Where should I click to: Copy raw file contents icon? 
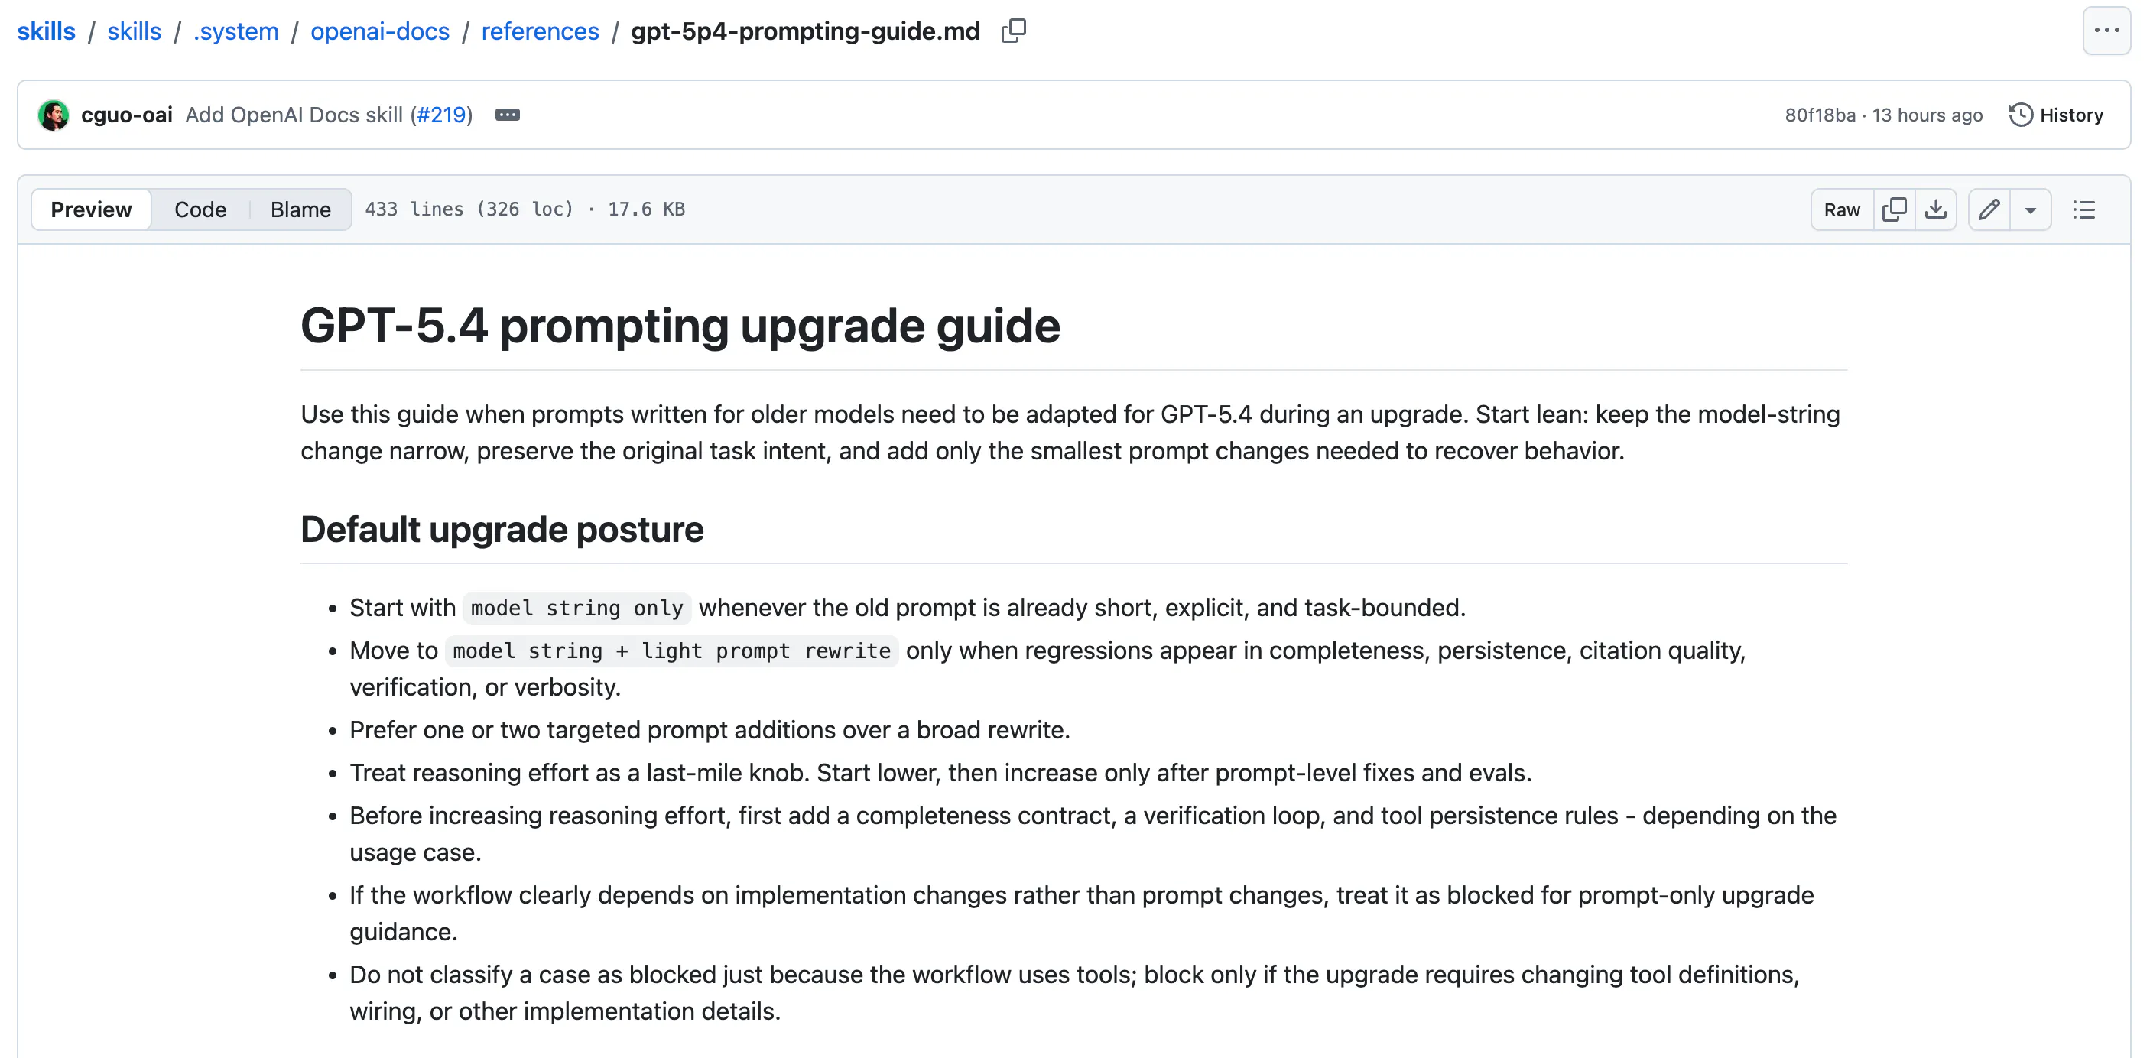click(x=1895, y=209)
